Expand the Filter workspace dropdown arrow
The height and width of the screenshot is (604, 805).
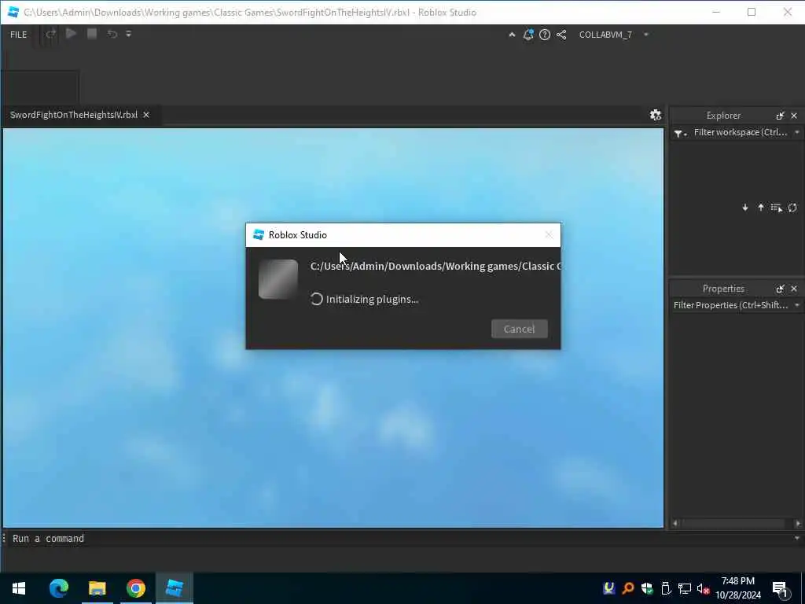click(797, 132)
